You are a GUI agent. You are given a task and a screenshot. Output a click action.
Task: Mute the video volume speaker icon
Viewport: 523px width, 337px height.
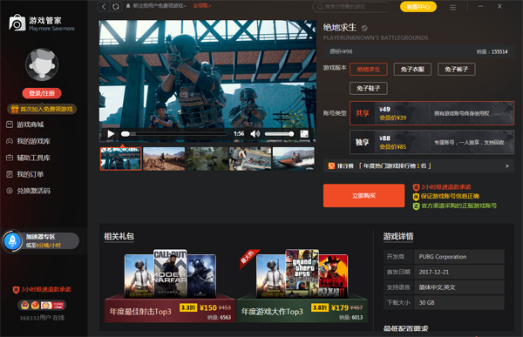[255, 134]
